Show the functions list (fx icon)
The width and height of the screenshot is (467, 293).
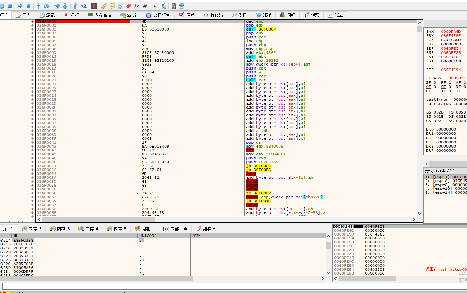pyautogui.click(x=137, y=6)
